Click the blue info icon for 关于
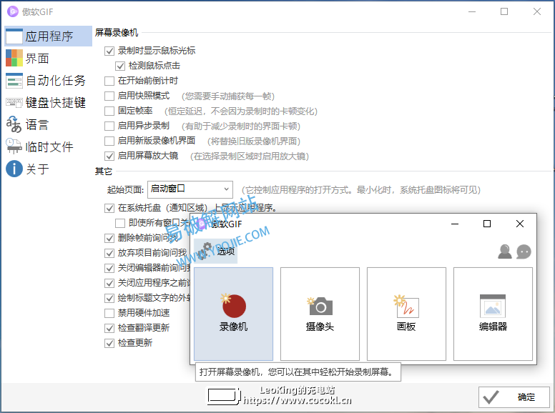Image resolution: width=555 pixels, height=413 pixels. tap(14, 169)
